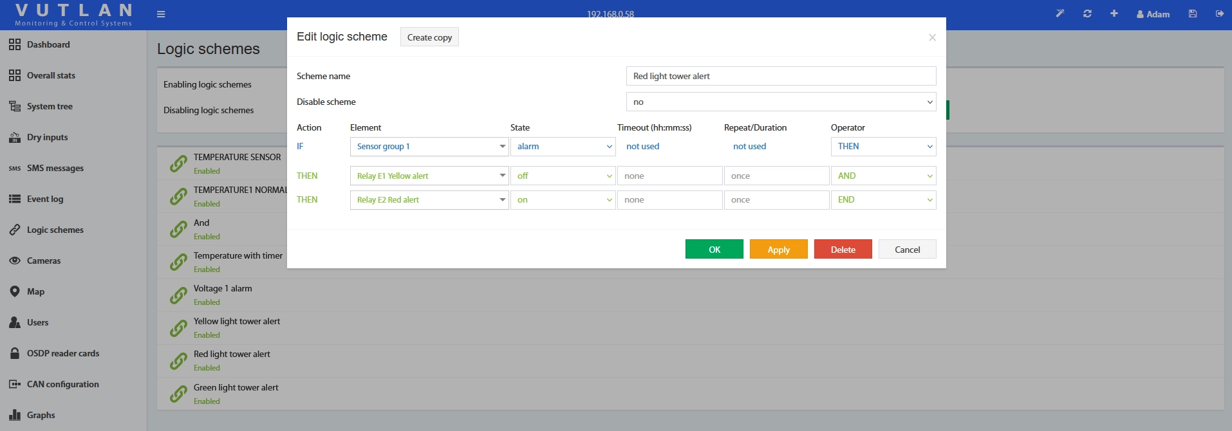
Task: Change the alarm state dropdown
Action: [x=563, y=147]
